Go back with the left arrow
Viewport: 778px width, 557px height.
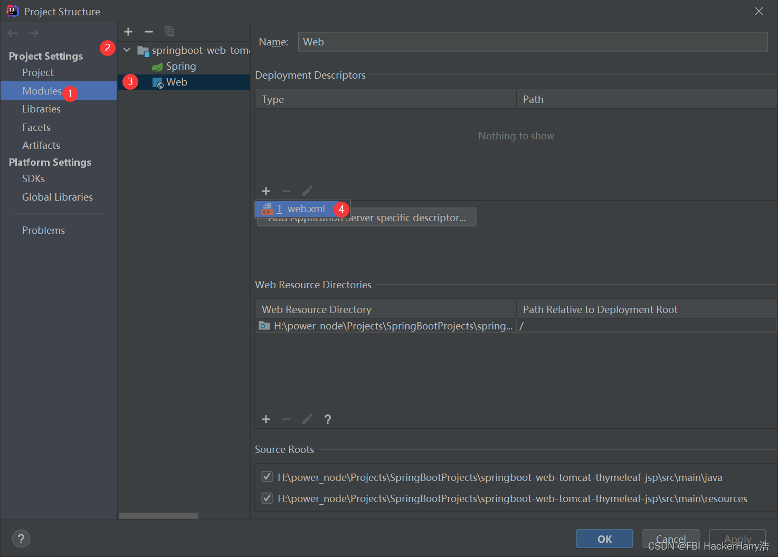tap(13, 33)
